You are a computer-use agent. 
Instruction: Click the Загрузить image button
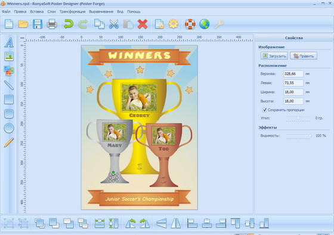pos(274,56)
